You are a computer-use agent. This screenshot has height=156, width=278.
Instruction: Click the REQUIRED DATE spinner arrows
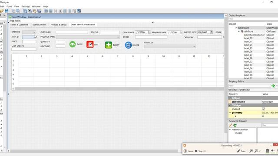(181, 32)
